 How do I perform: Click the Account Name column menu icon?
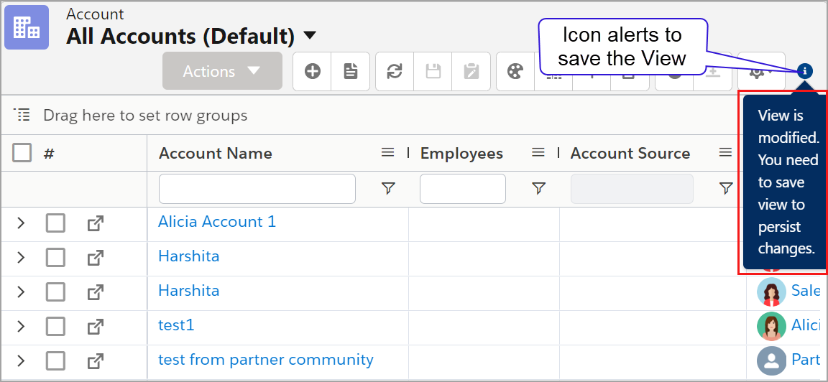click(x=387, y=152)
